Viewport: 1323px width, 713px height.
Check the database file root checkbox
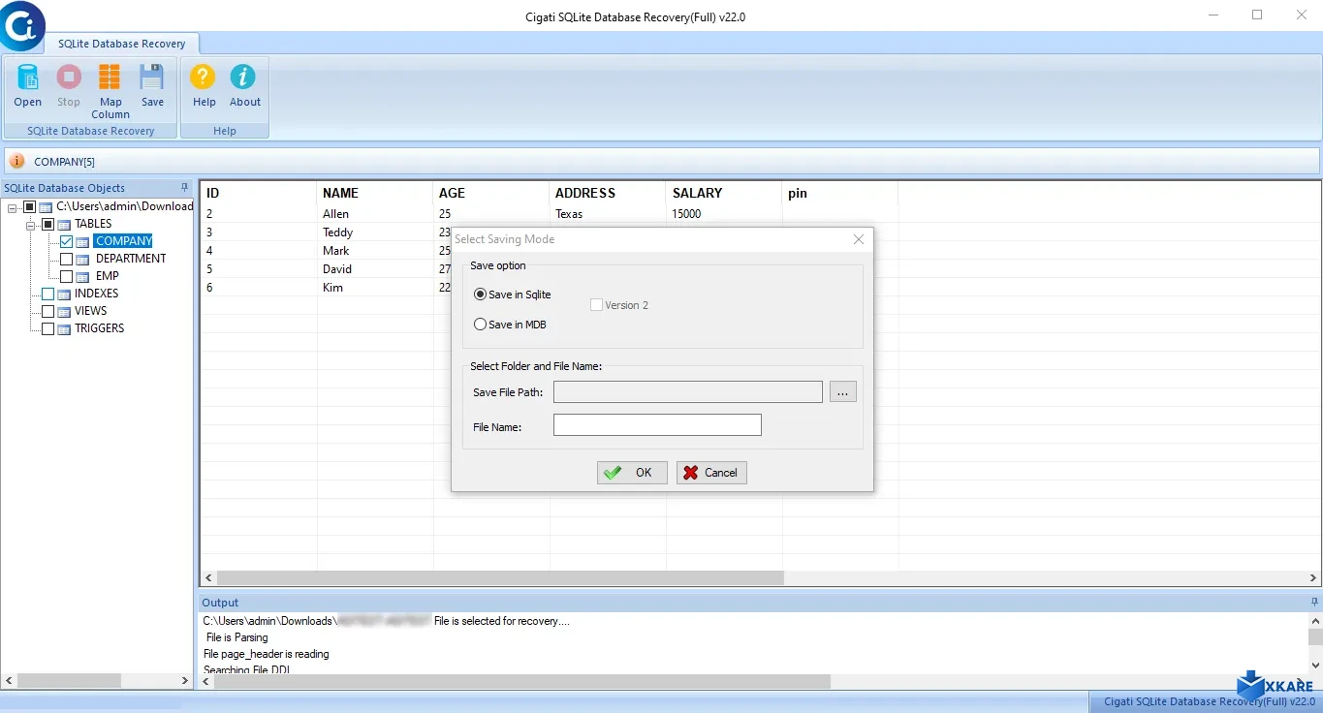tap(29, 206)
